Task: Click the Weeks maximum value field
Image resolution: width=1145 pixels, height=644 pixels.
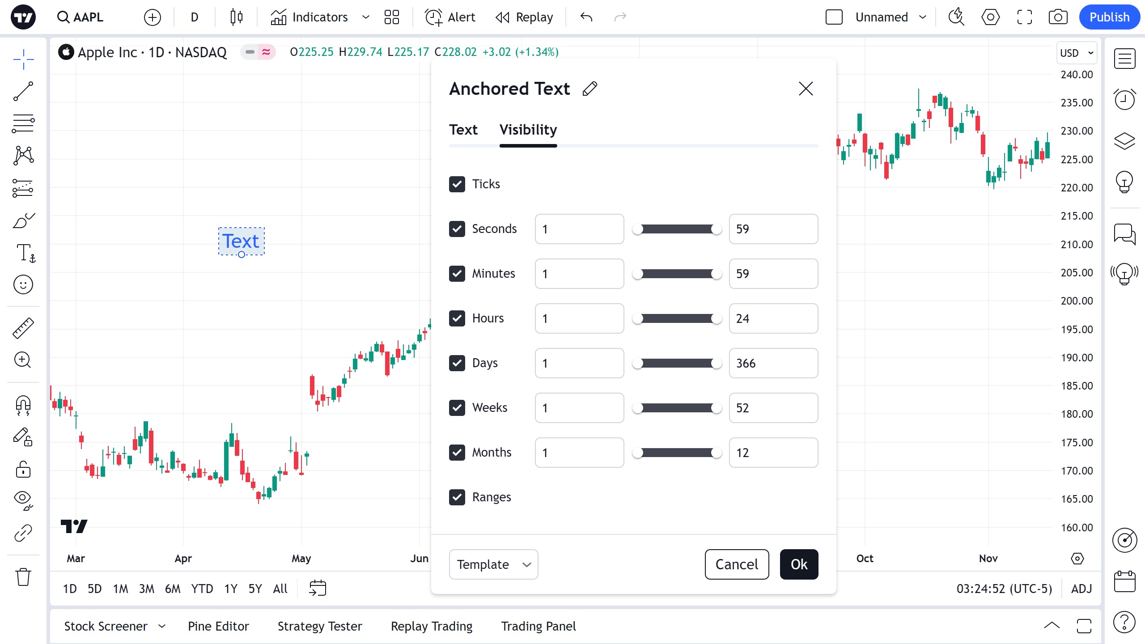Action: coord(773,408)
